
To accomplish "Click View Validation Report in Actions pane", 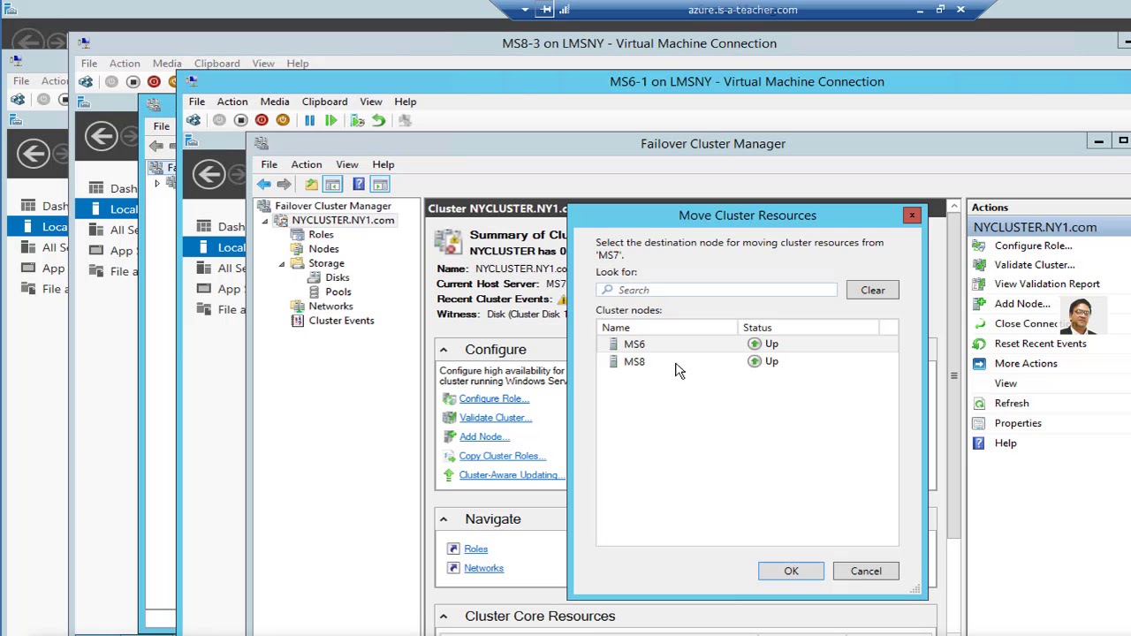I will click(1047, 284).
